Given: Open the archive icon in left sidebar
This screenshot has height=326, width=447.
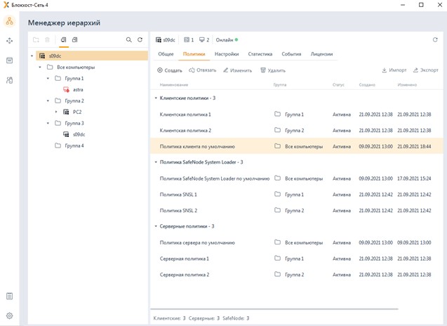Looking at the screenshot, I should (x=9, y=60).
